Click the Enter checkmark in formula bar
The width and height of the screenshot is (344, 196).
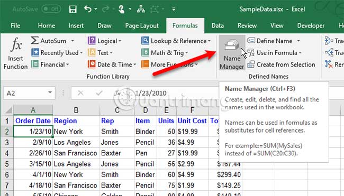[x=99, y=93]
